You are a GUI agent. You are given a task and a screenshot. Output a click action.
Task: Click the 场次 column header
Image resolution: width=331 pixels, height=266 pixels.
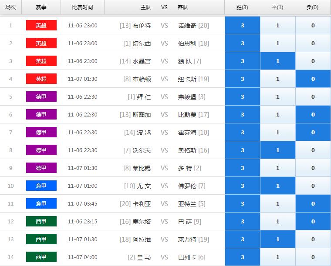(x=10, y=7)
